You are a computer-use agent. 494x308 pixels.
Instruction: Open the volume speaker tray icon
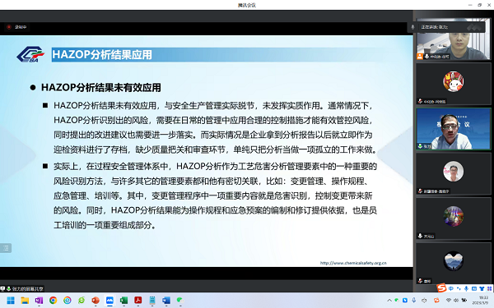tap(456, 301)
